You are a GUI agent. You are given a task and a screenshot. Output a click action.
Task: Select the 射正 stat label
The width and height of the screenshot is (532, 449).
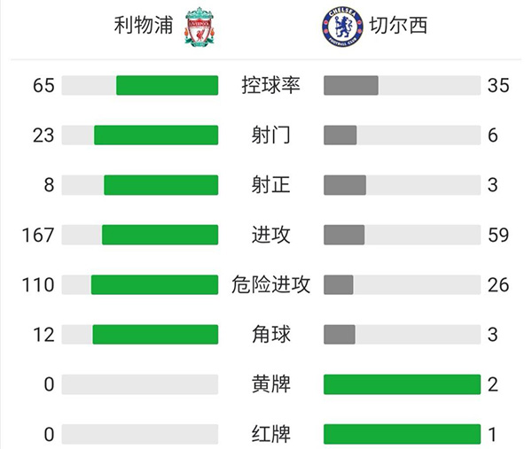pos(270,185)
